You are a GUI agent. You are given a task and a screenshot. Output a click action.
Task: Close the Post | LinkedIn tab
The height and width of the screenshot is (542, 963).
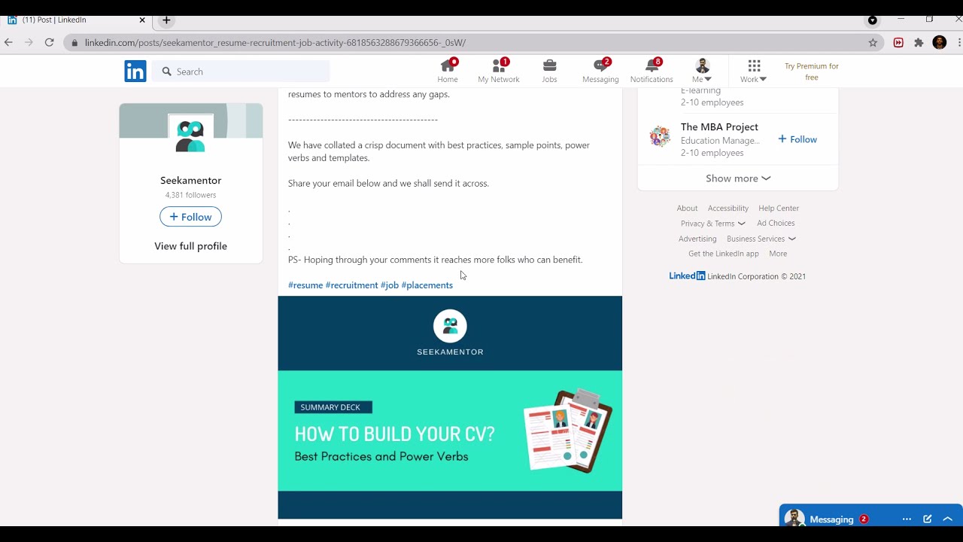(142, 20)
